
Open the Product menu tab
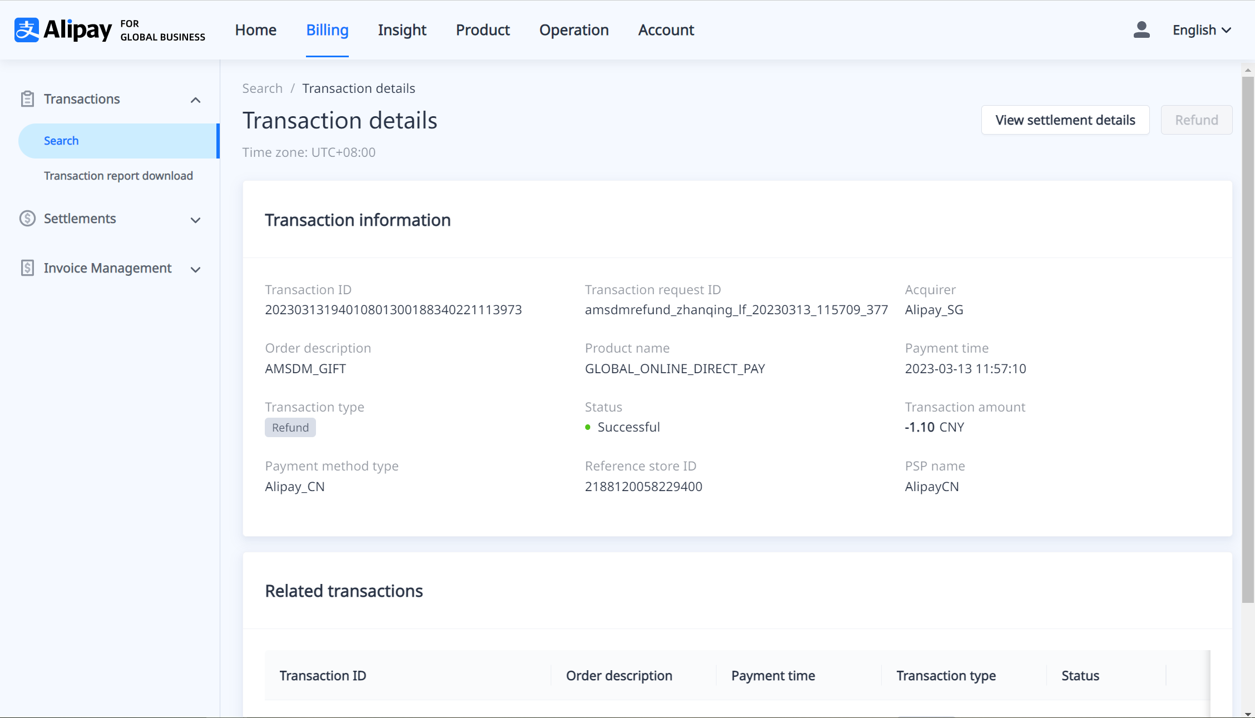482,30
